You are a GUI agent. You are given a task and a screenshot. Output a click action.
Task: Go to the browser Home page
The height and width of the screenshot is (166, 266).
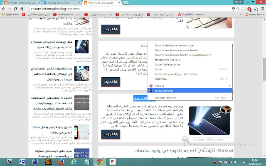click(x=22, y=9)
